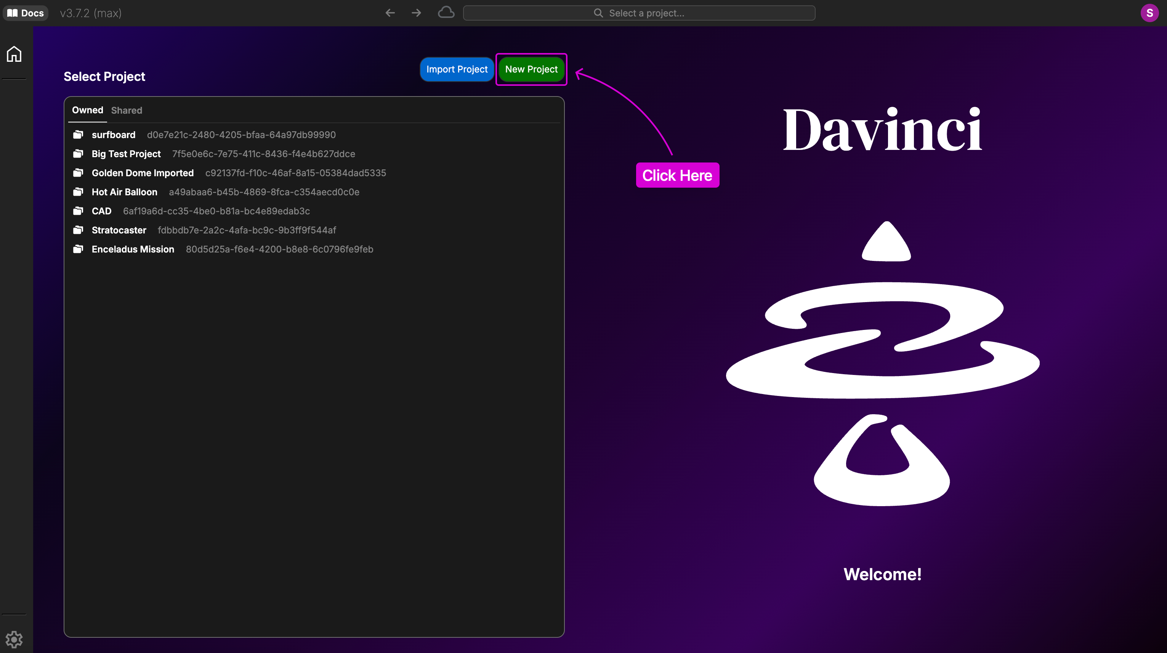Screen dimensions: 1167x653
Task: Open the Big Test Project entry
Action: pos(126,154)
